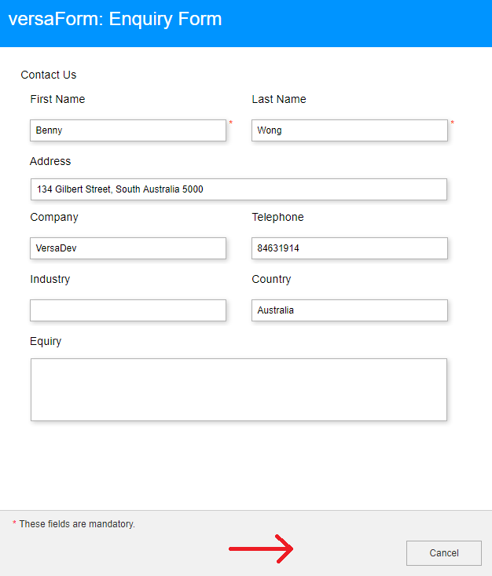Click the Country field showing Australia
492x576 pixels.
click(x=350, y=310)
